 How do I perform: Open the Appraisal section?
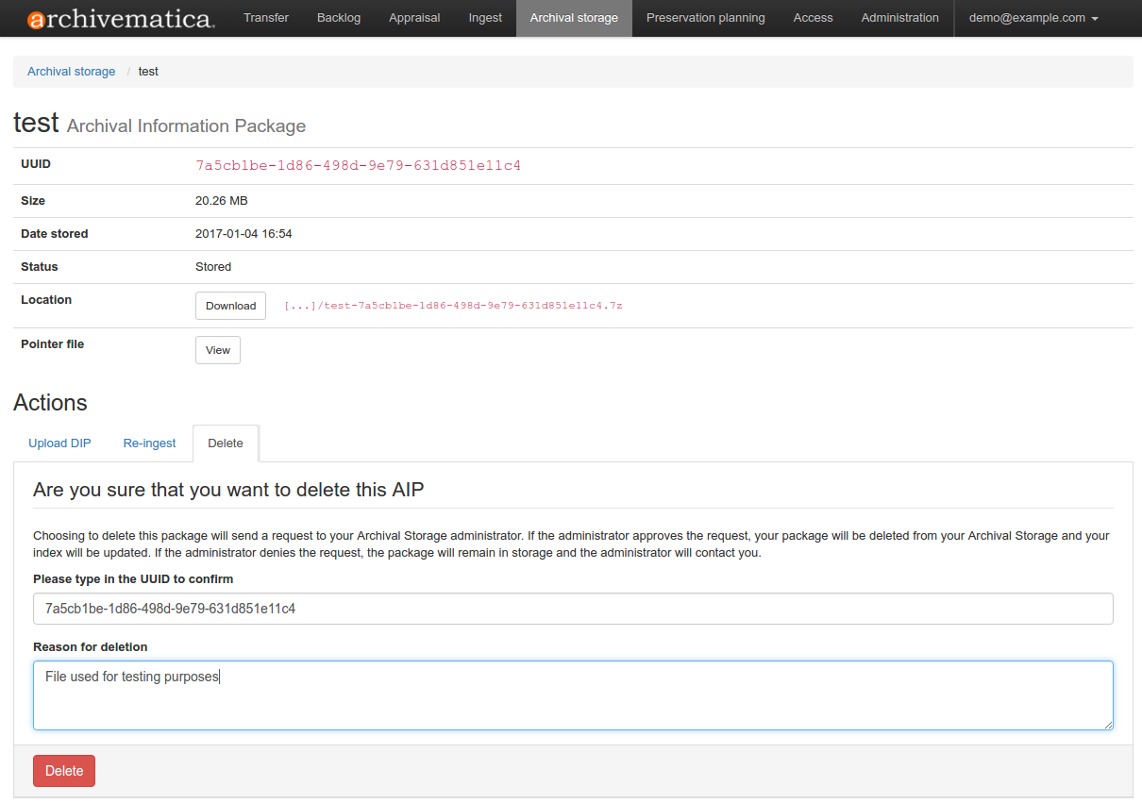[x=414, y=18]
